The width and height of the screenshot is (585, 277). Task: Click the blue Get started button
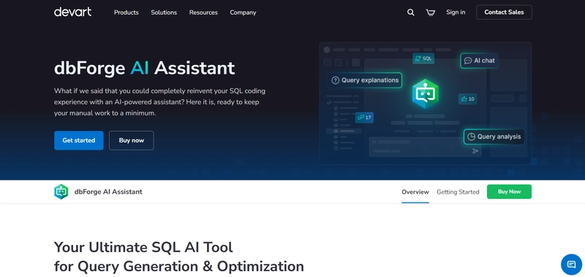[79, 140]
